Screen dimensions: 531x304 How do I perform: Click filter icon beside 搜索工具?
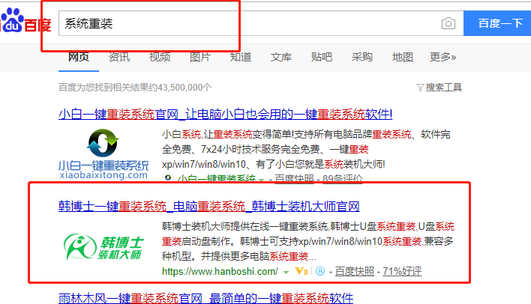420,88
